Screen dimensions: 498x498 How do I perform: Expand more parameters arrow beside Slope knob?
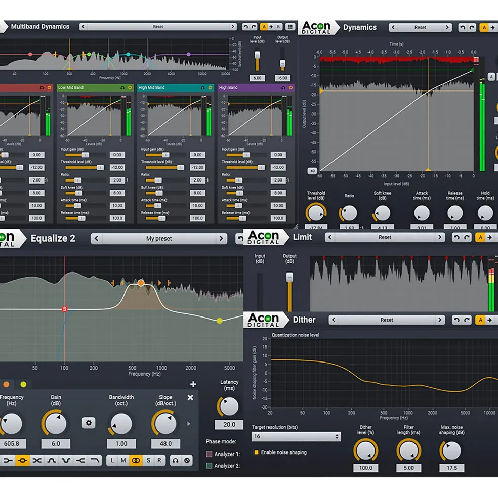coord(189,424)
